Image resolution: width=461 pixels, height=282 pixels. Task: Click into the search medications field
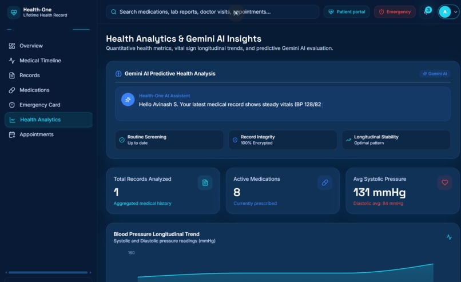coord(213,12)
